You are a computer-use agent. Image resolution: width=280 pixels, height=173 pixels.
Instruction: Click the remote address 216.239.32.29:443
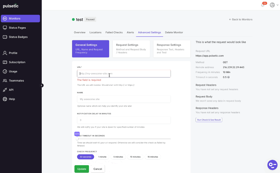pyautogui.click(x=233, y=67)
